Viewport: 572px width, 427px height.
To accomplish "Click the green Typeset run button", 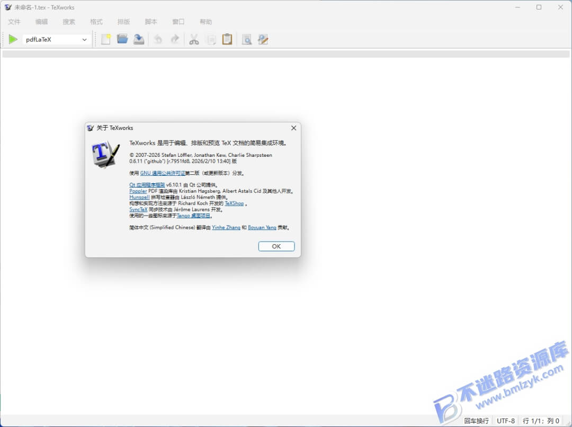I will [13, 39].
